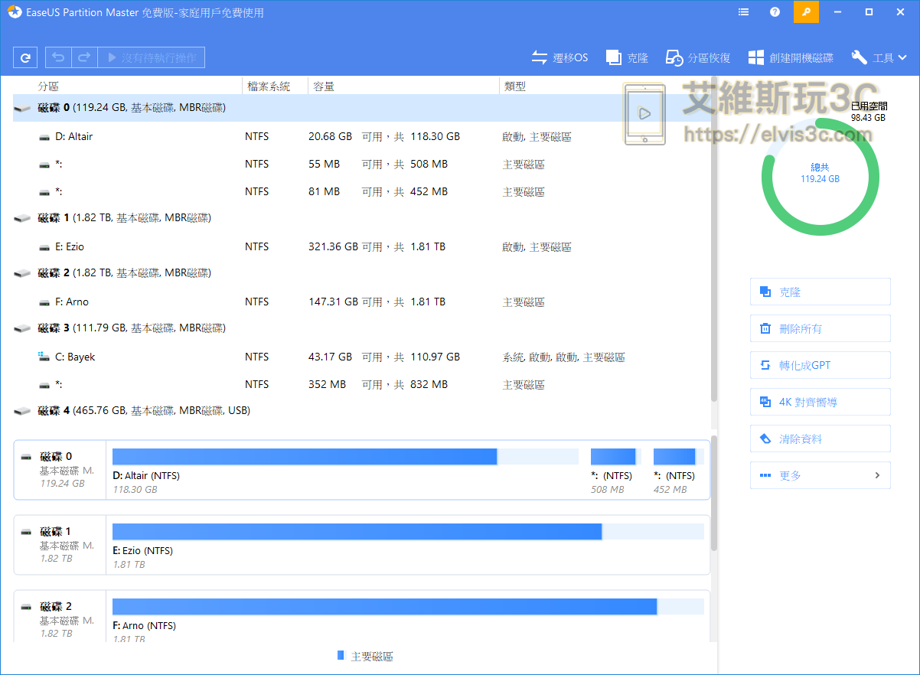920x675 pixels.
Task: Open the orange activation key icon
Action: [806, 11]
